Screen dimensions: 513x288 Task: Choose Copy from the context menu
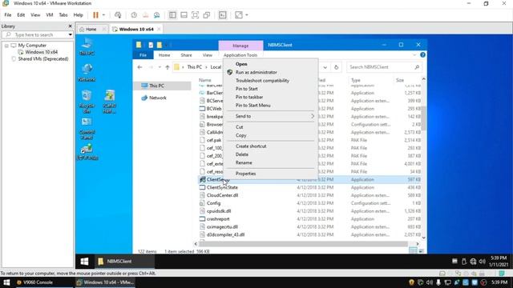240,135
